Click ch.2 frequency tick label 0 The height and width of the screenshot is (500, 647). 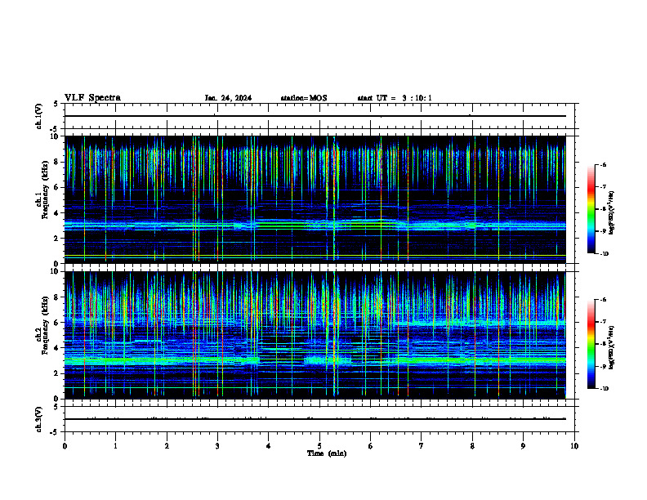pos(56,399)
